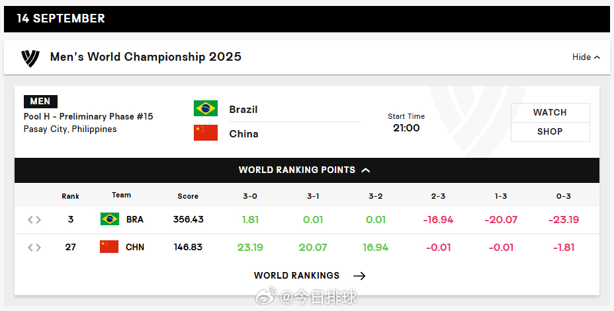Viewport: 614px width, 311px height.
Task: Follow the WORLD RANKINGS link
Action: click(296, 275)
